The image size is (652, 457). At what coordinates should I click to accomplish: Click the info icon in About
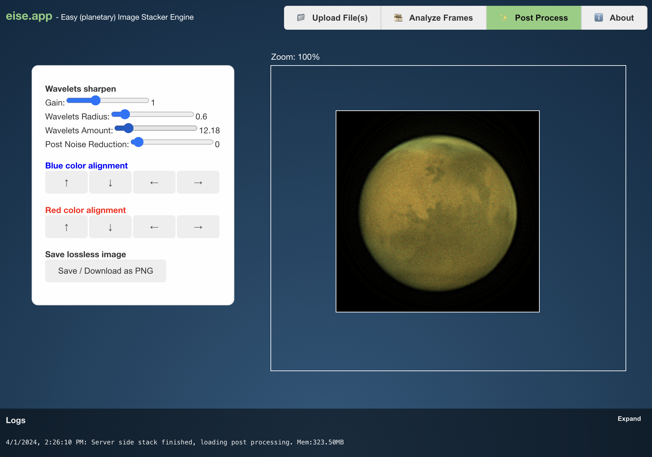[x=598, y=17]
